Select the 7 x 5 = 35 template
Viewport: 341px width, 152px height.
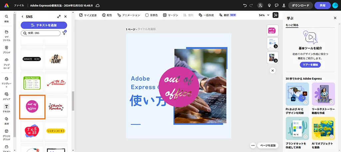click(x=32, y=130)
